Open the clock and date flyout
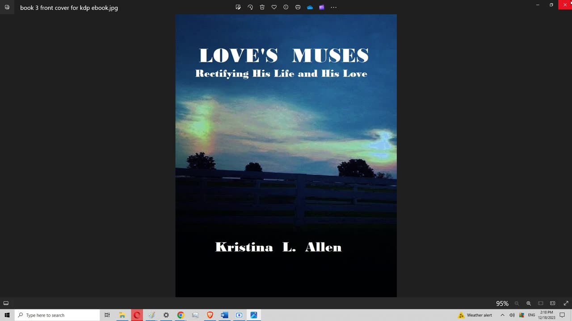 point(547,315)
